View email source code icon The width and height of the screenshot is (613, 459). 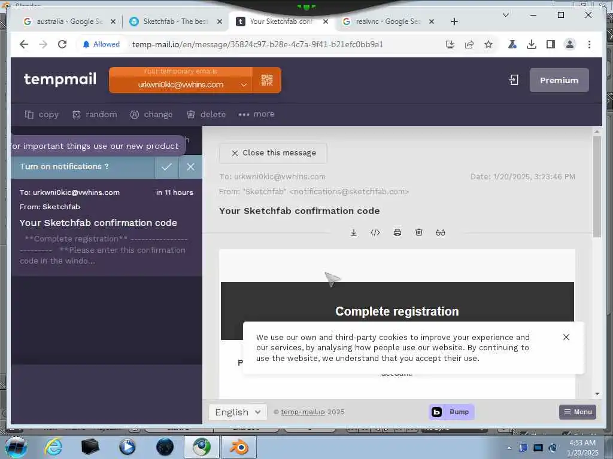375,232
